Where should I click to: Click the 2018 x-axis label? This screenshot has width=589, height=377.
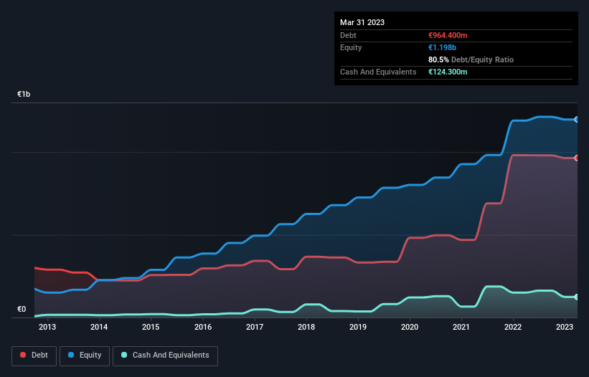(x=306, y=327)
